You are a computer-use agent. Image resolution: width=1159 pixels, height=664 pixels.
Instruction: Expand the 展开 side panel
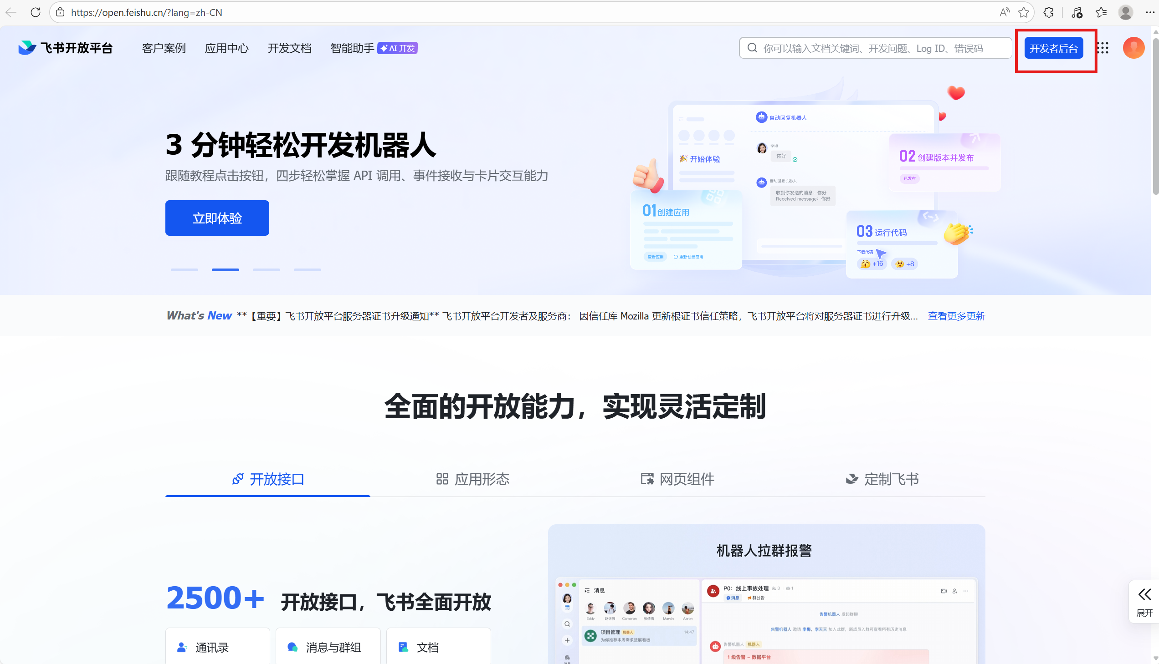[1144, 602]
